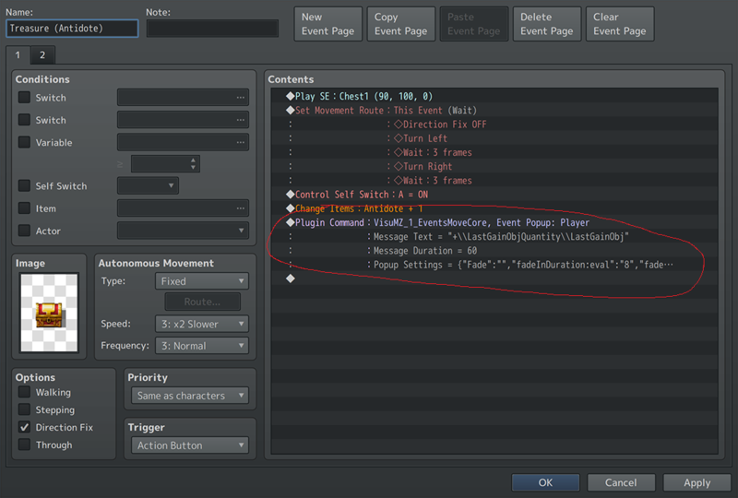This screenshot has width=738, height=498.
Task: Click New Event Page button
Action: 327,24
